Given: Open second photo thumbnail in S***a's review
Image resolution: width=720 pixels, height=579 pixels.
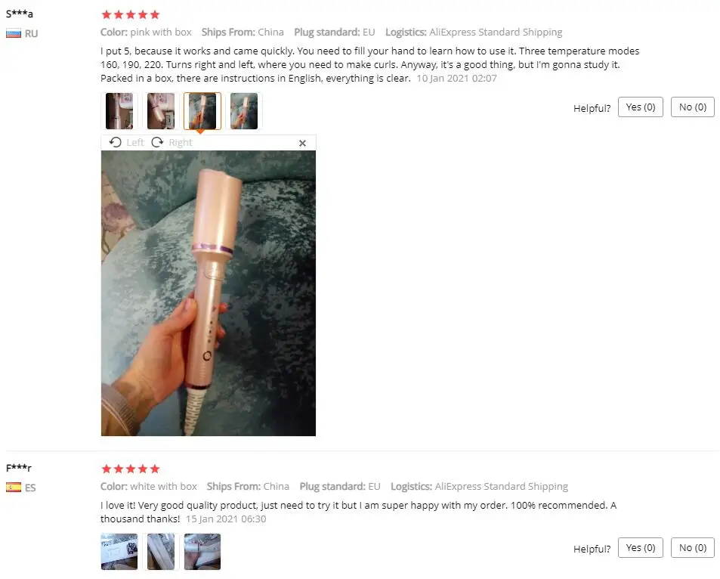Looking at the screenshot, I should (161, 111).
